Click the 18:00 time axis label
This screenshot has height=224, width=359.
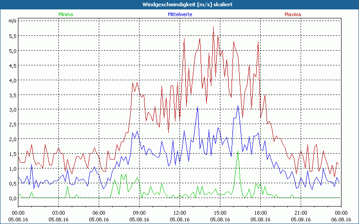[261, 213]
